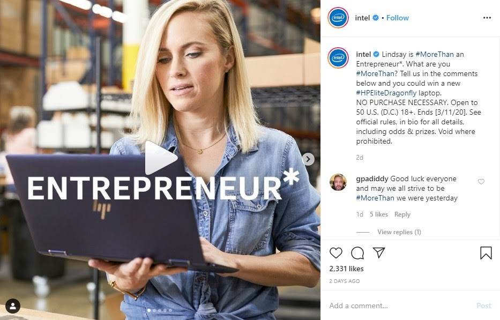Go to next carousel slide arrow
This screenshot has height=320, width=500.
pyautogui.click(x=308, y=159)
